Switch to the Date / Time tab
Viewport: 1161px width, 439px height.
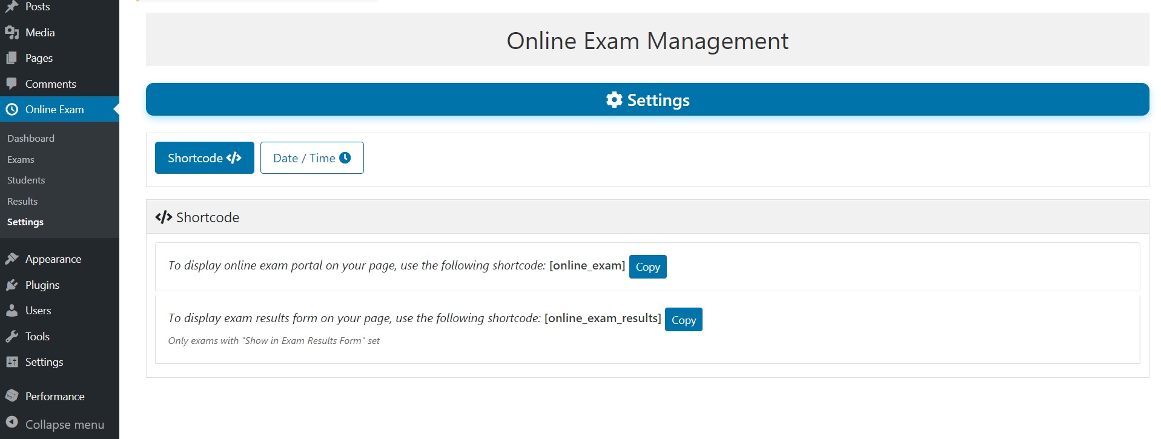click(x=312, y=158)
